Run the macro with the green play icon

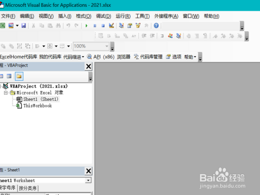(86, 25)
